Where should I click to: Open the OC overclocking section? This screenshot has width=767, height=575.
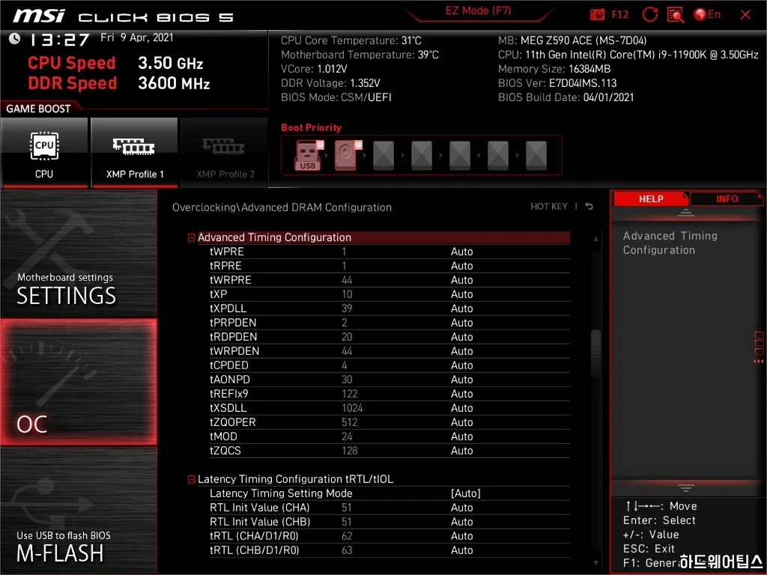click(79, 382)
